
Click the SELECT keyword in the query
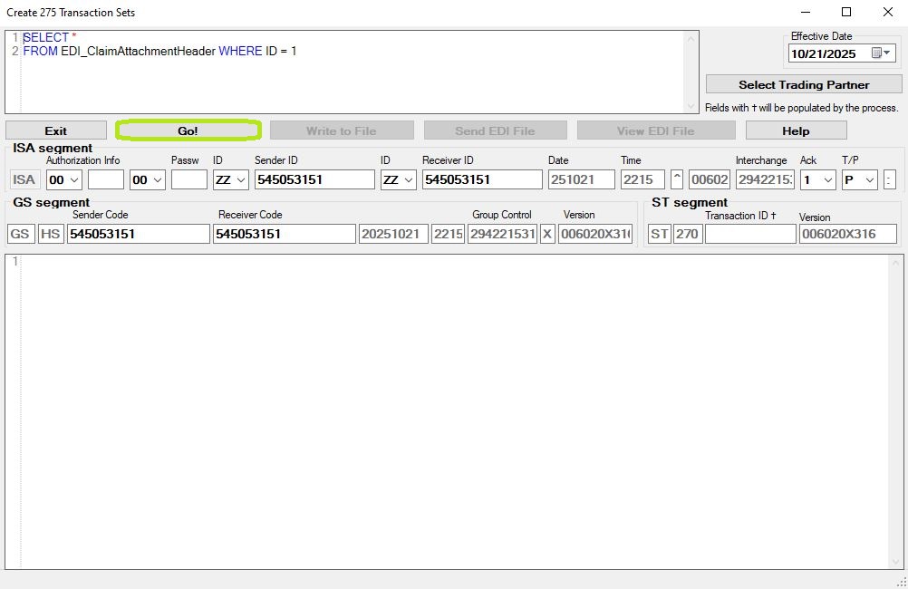pos(46,38)
